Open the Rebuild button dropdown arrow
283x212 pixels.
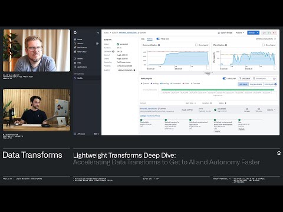258,32
